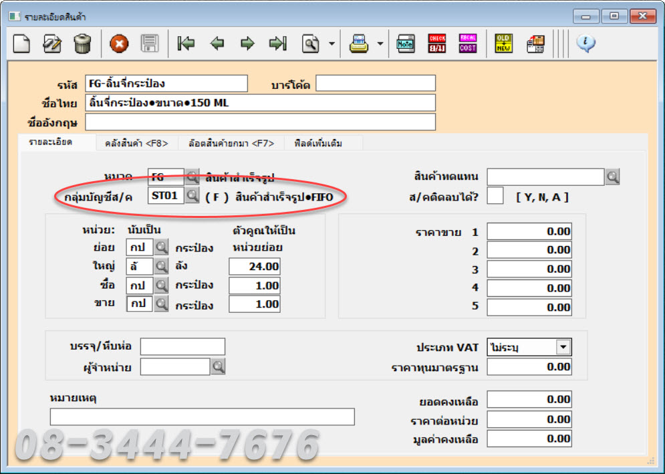
Task: Click the ย่อย unit code field
Action: click(x=140, y=247)
